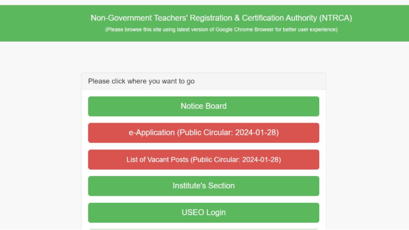Select the green USEO Login button
This screenshot has width=409, height=230.
coord(203,213)
